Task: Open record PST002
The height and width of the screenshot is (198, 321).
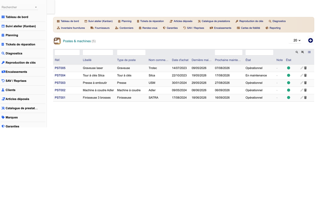Action: [60, 90]
